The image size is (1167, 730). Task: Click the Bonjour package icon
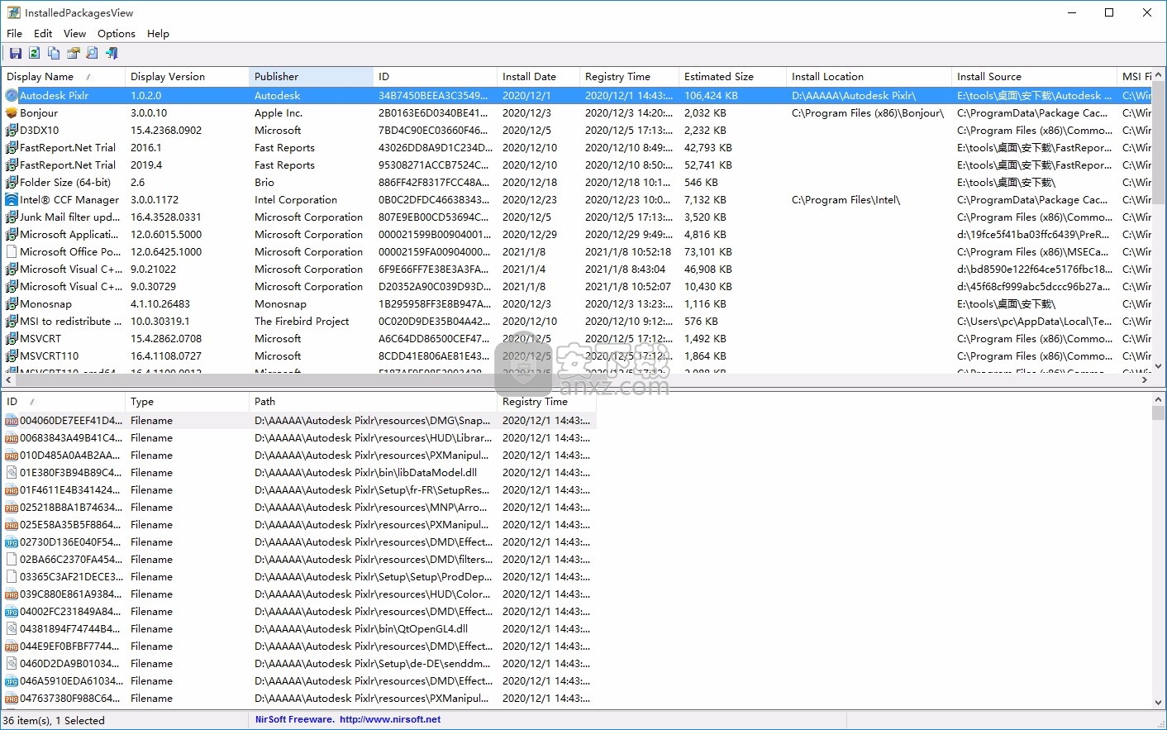click(x=12, y=113)
